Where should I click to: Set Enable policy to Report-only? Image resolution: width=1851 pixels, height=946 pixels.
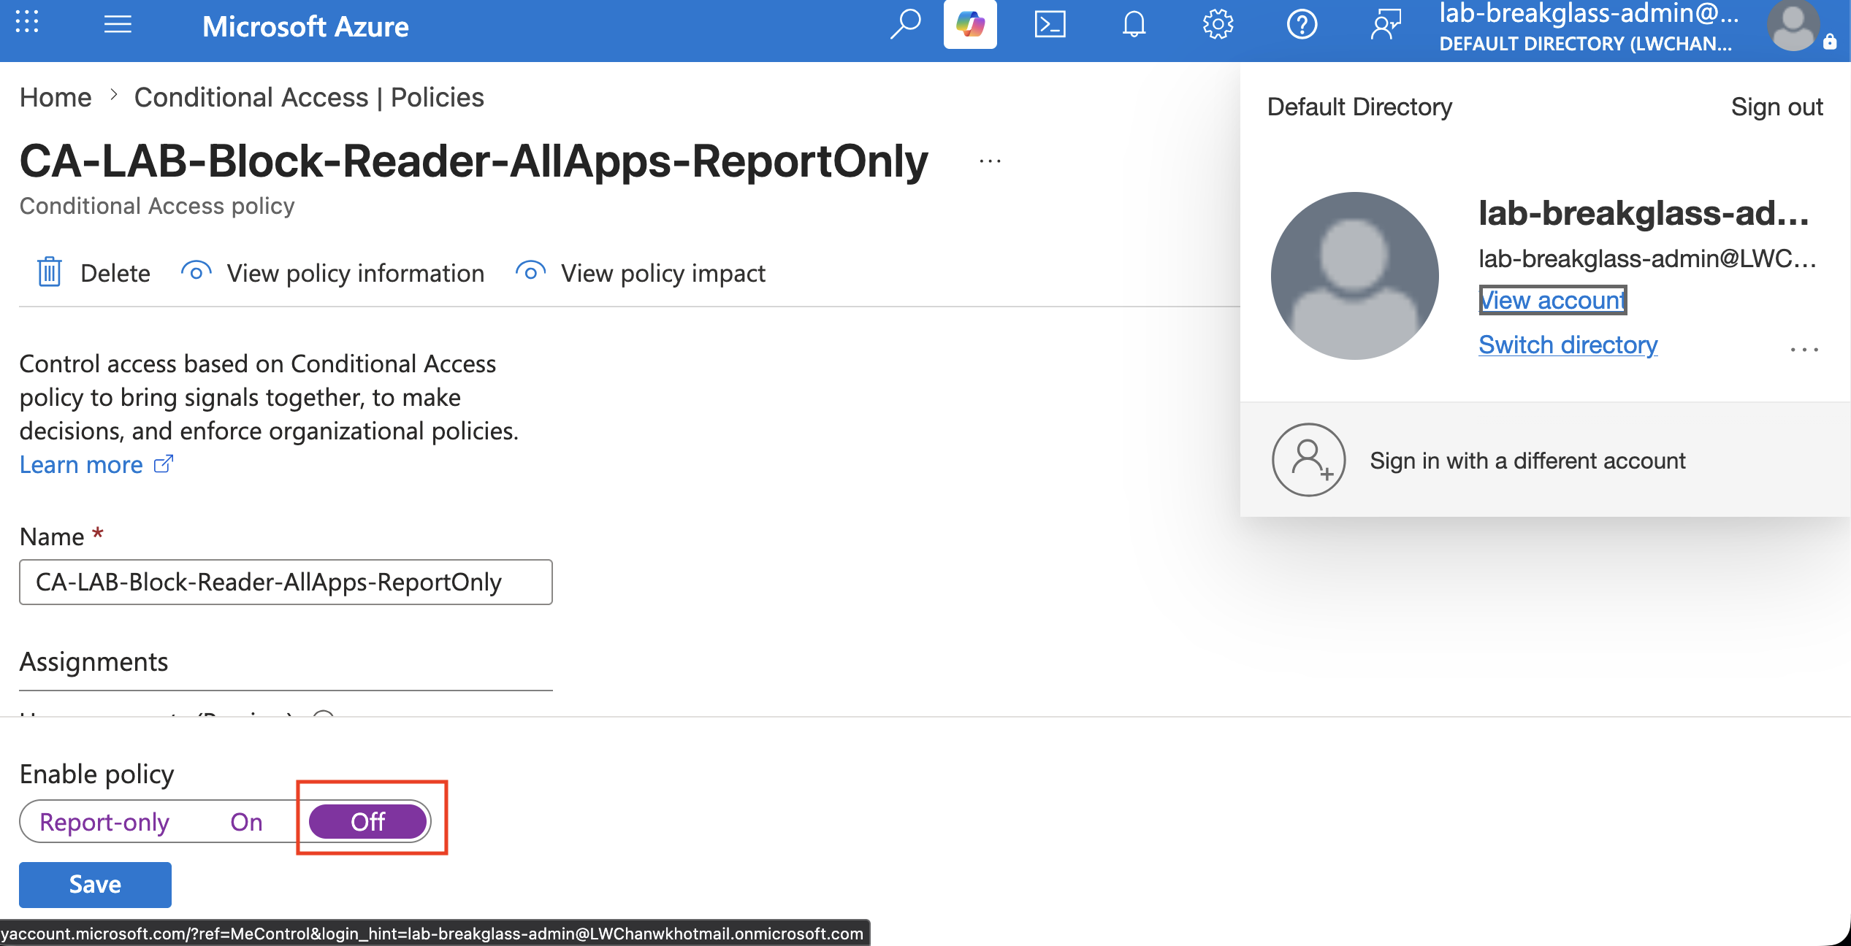pyautogui.click(x=104, y=822)
